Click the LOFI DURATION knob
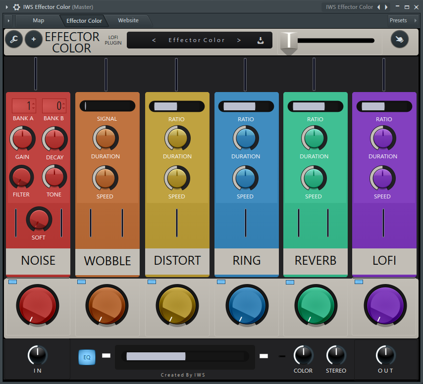This screenshot has height=384, width=423. point(383,138)
